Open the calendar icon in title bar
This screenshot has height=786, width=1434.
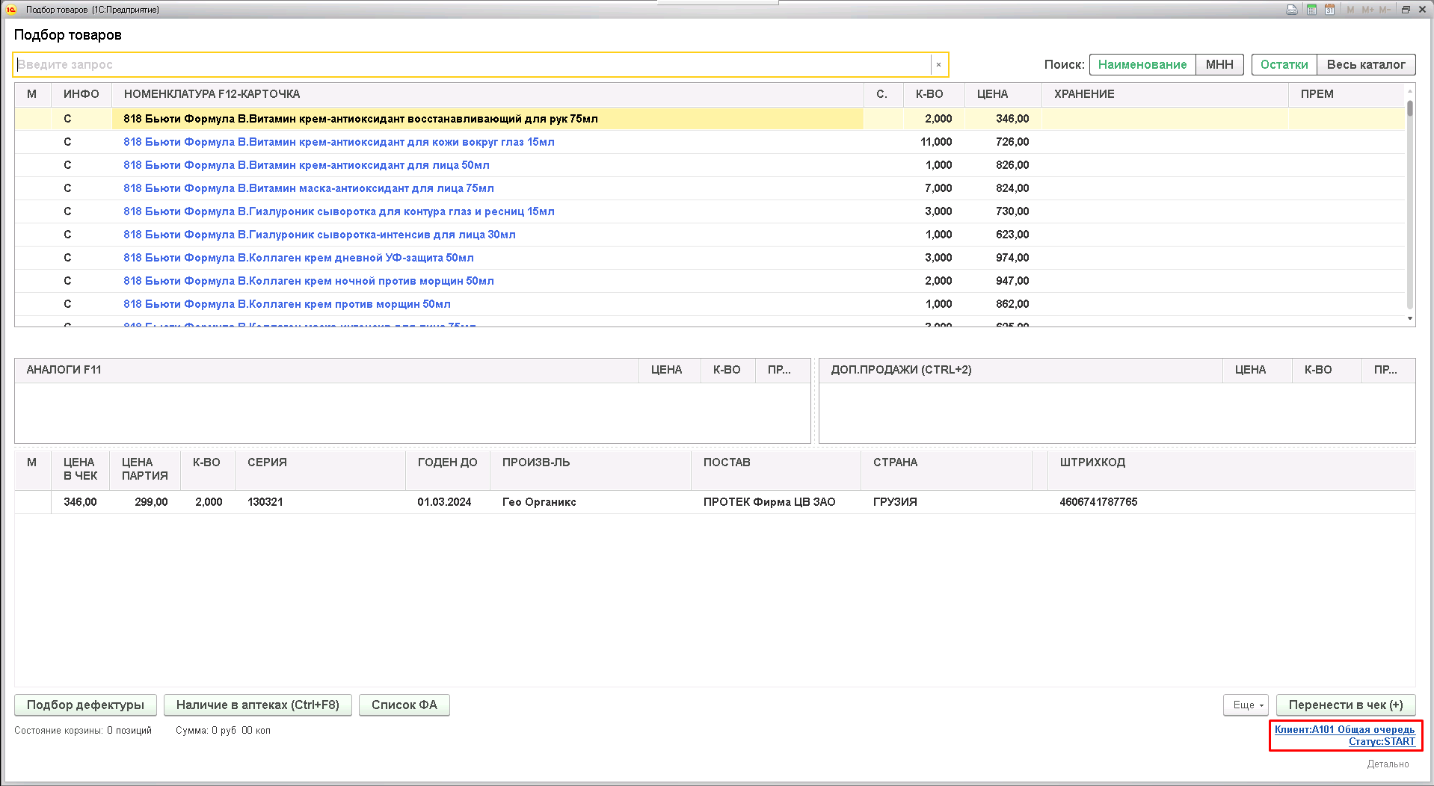point(1329,10)
